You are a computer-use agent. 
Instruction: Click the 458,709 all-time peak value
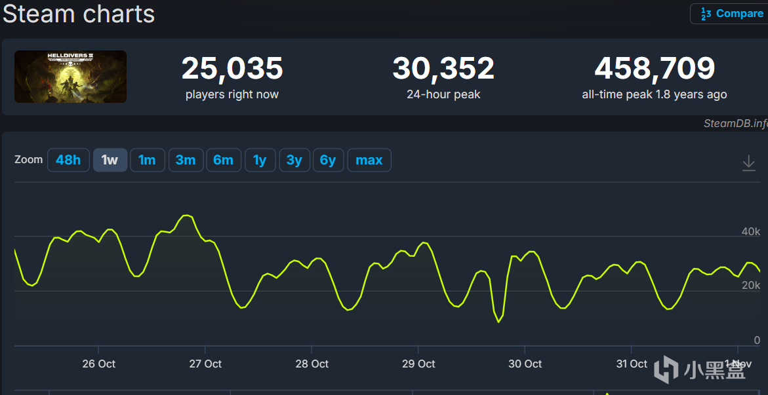coord(655,68)
